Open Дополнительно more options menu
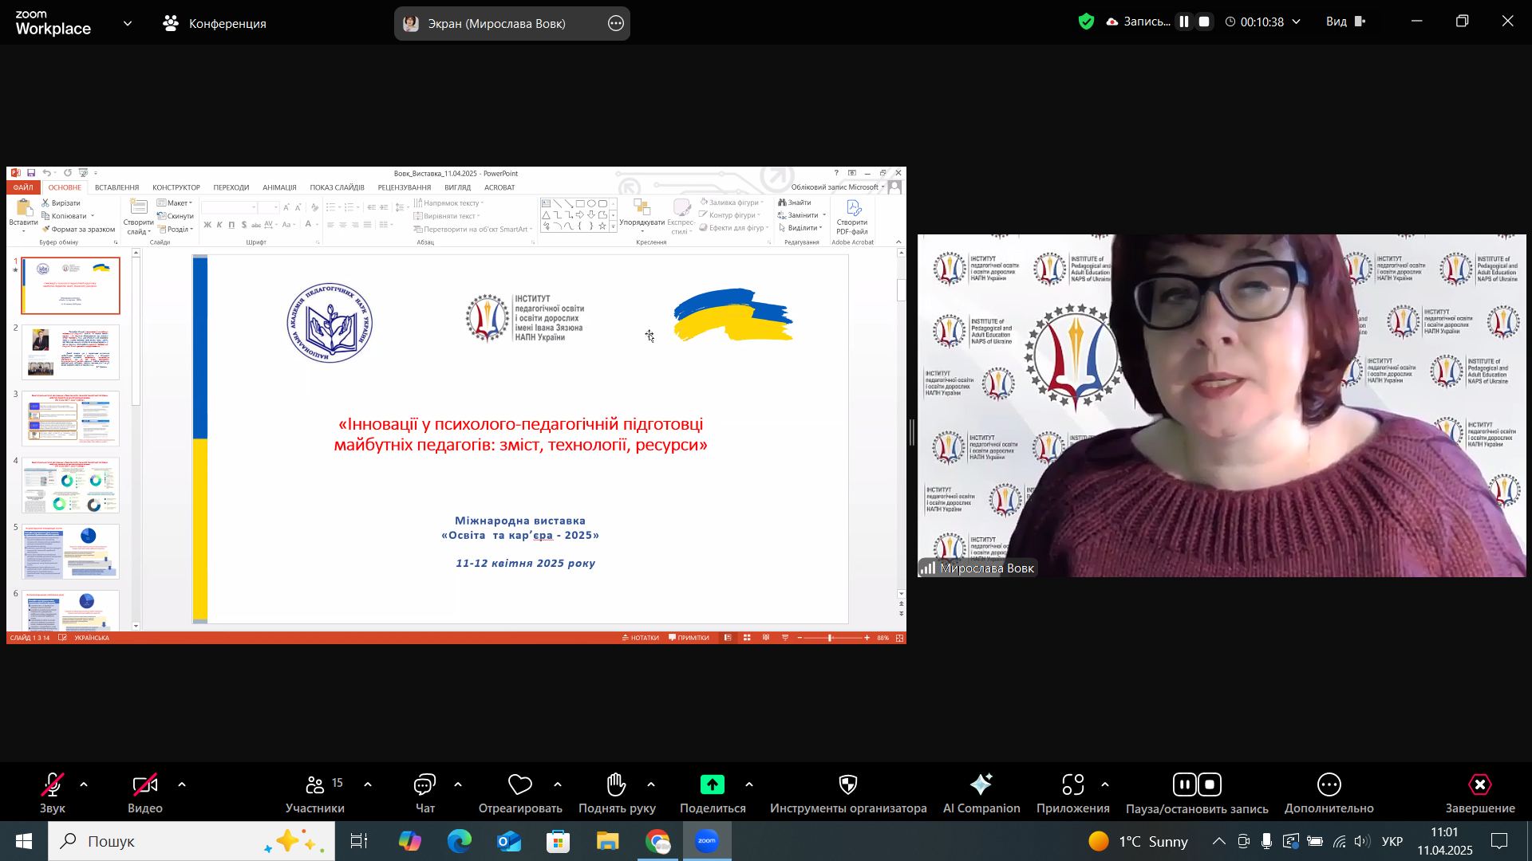The image size is (1532, 861). (1329, 794)
